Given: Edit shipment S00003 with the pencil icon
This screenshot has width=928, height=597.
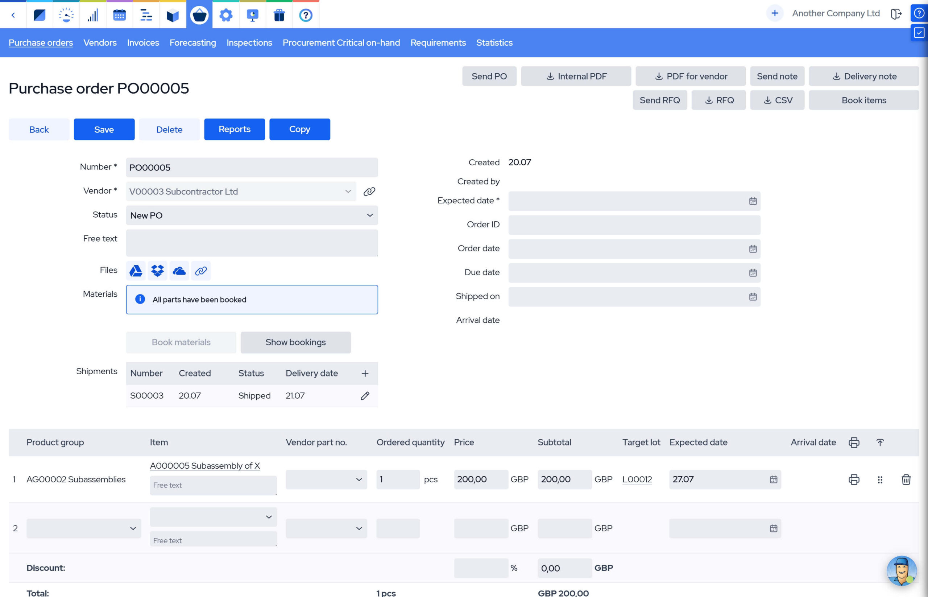Looking at the screenshot, I should click(x=365, y=396).
